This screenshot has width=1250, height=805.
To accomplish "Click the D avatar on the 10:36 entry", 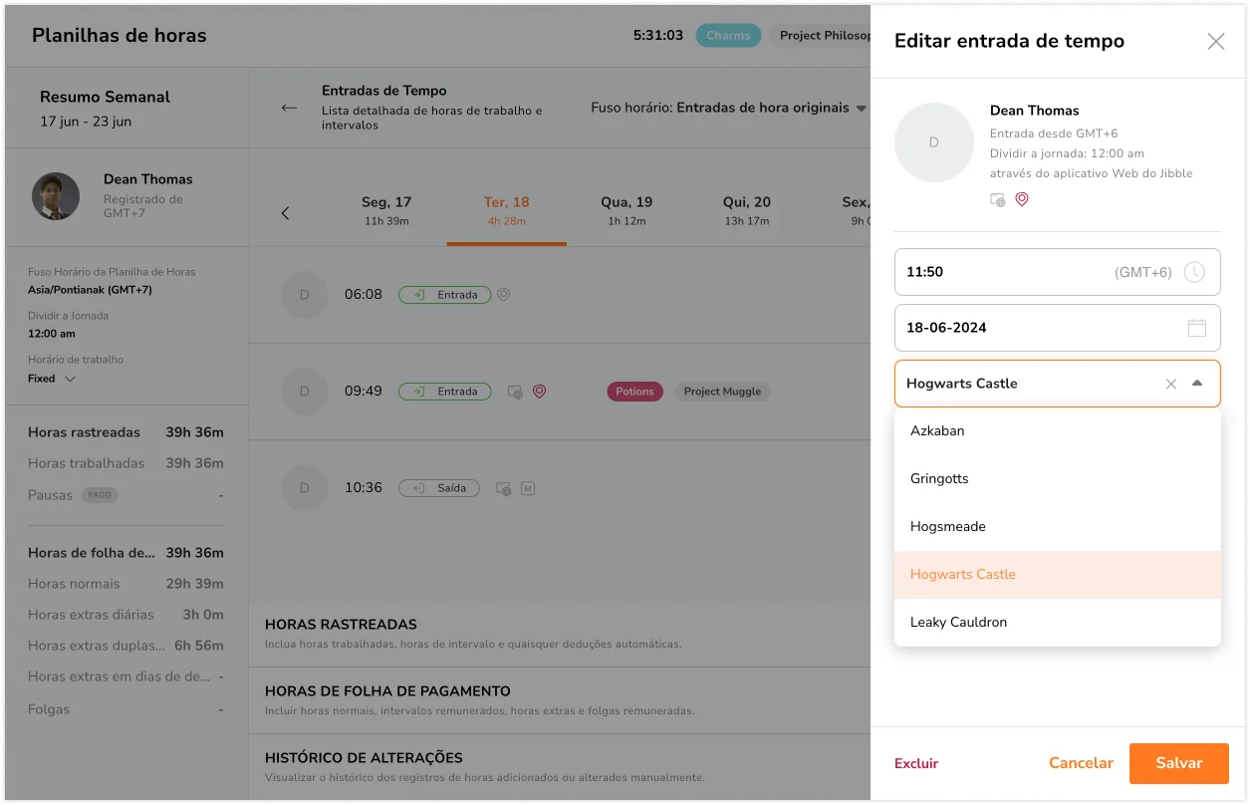I will 305,488.
